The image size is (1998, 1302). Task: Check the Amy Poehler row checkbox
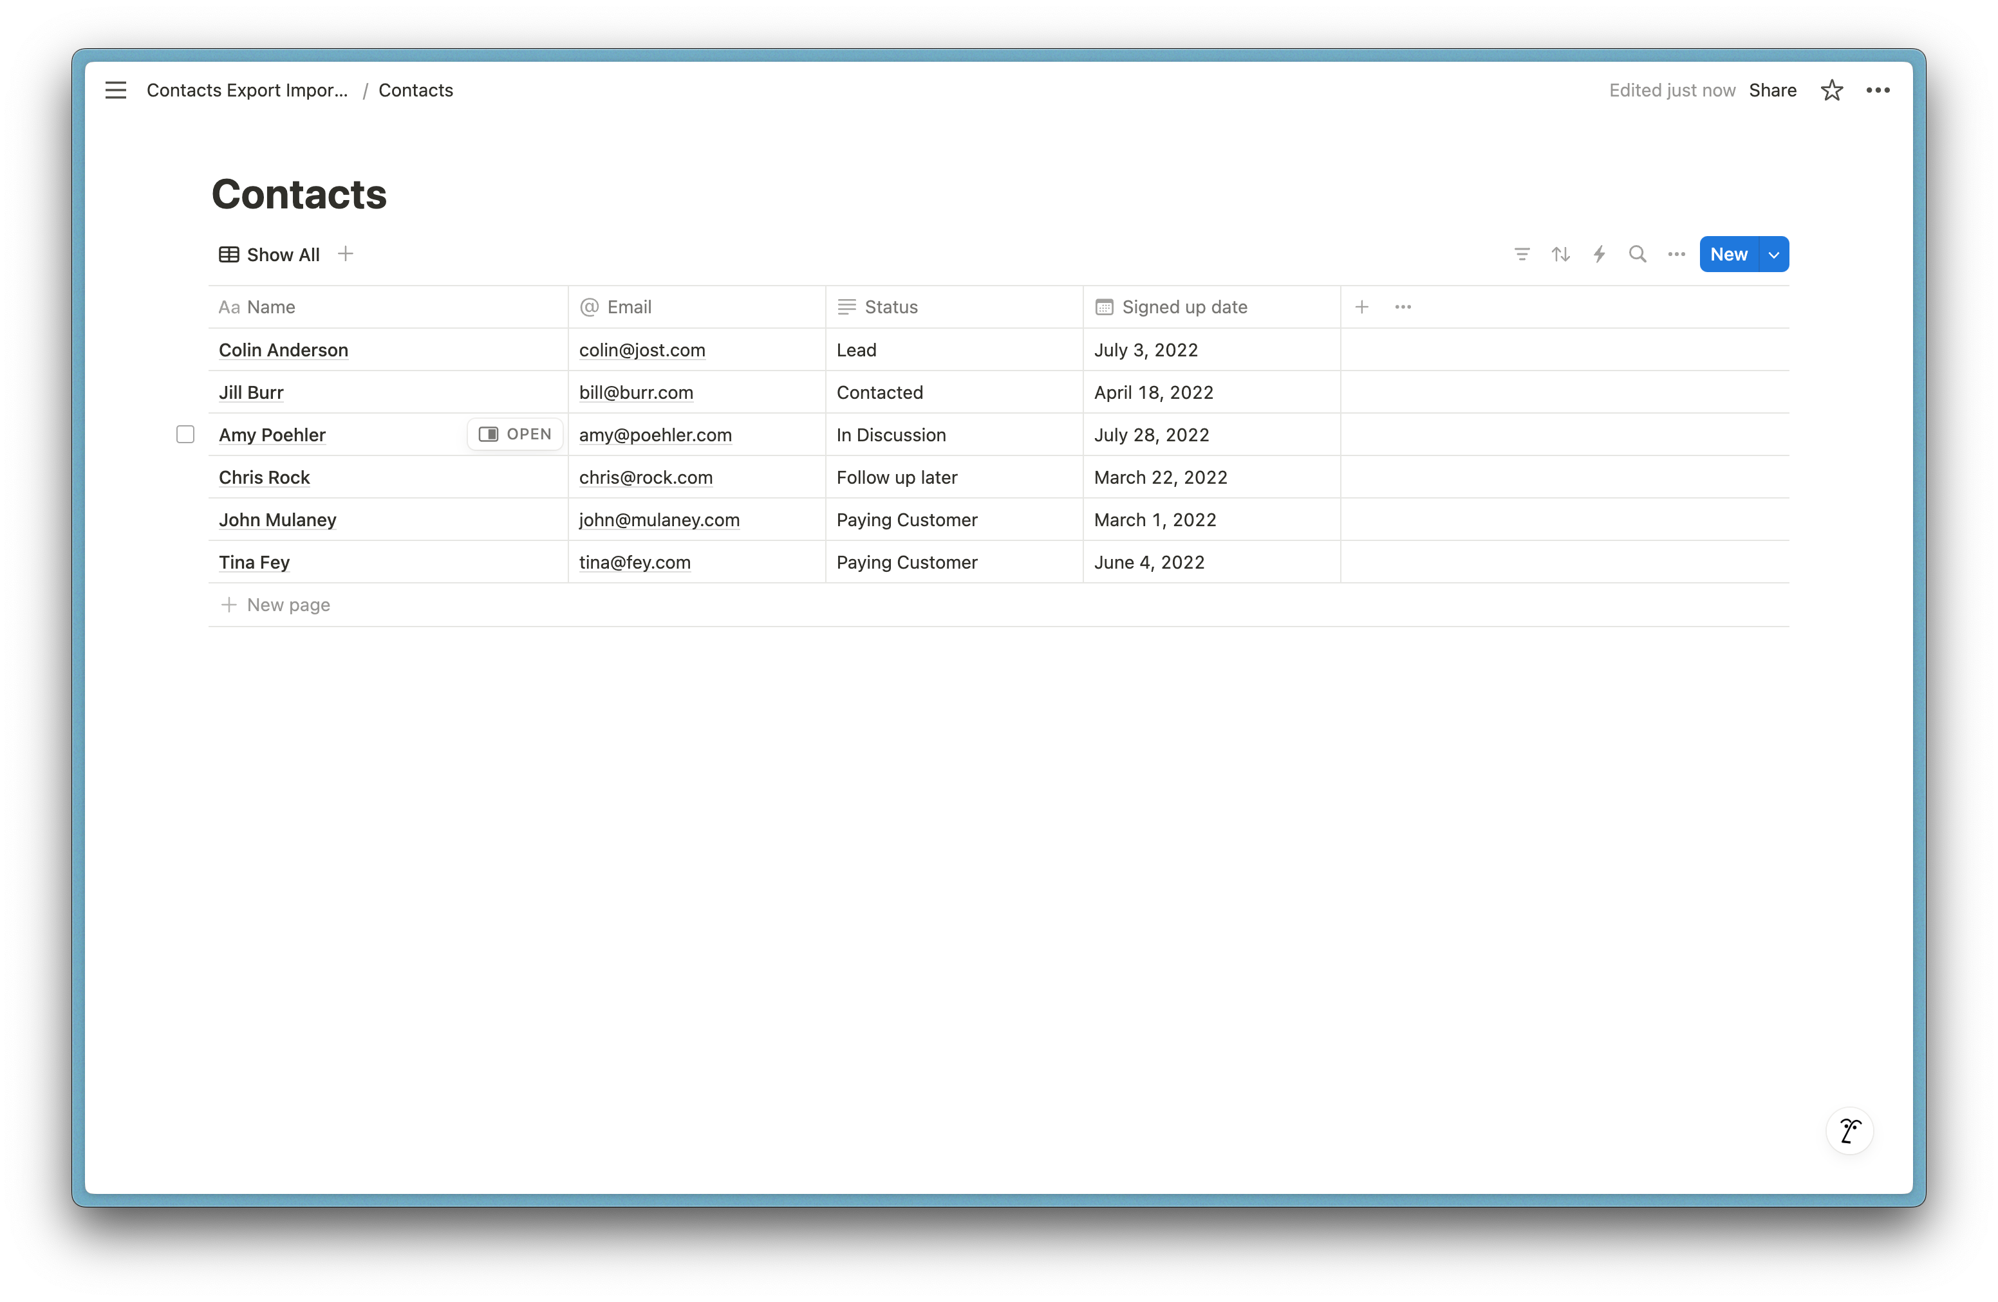point(185,435)
